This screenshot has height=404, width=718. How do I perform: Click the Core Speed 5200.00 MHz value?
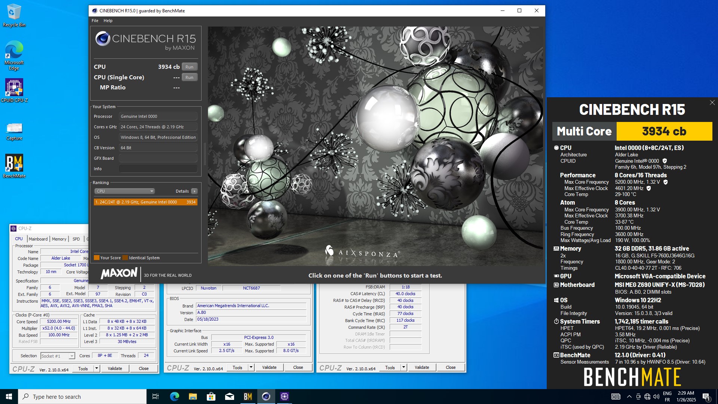click(59, 322)
